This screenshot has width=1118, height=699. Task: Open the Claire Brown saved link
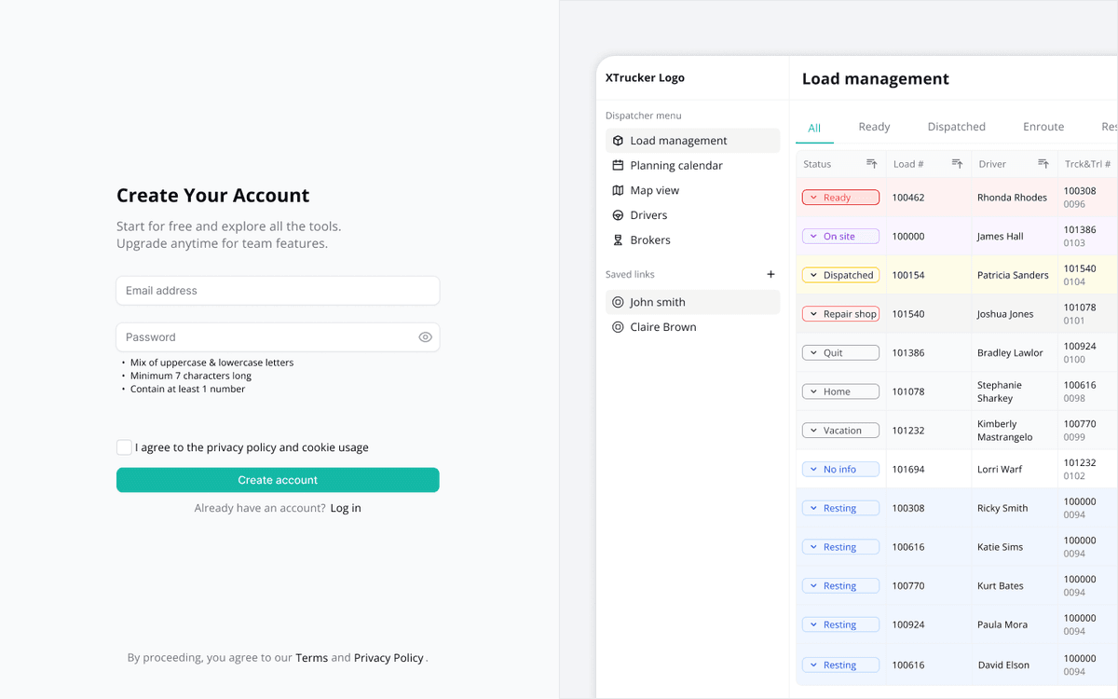click(x=662, y=327)
